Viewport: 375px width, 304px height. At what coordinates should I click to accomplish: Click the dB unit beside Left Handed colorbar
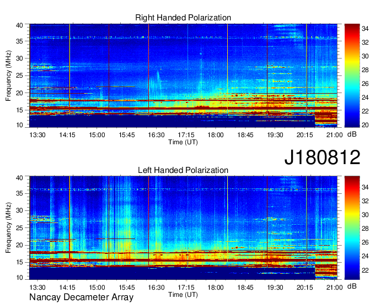(352, 286)
